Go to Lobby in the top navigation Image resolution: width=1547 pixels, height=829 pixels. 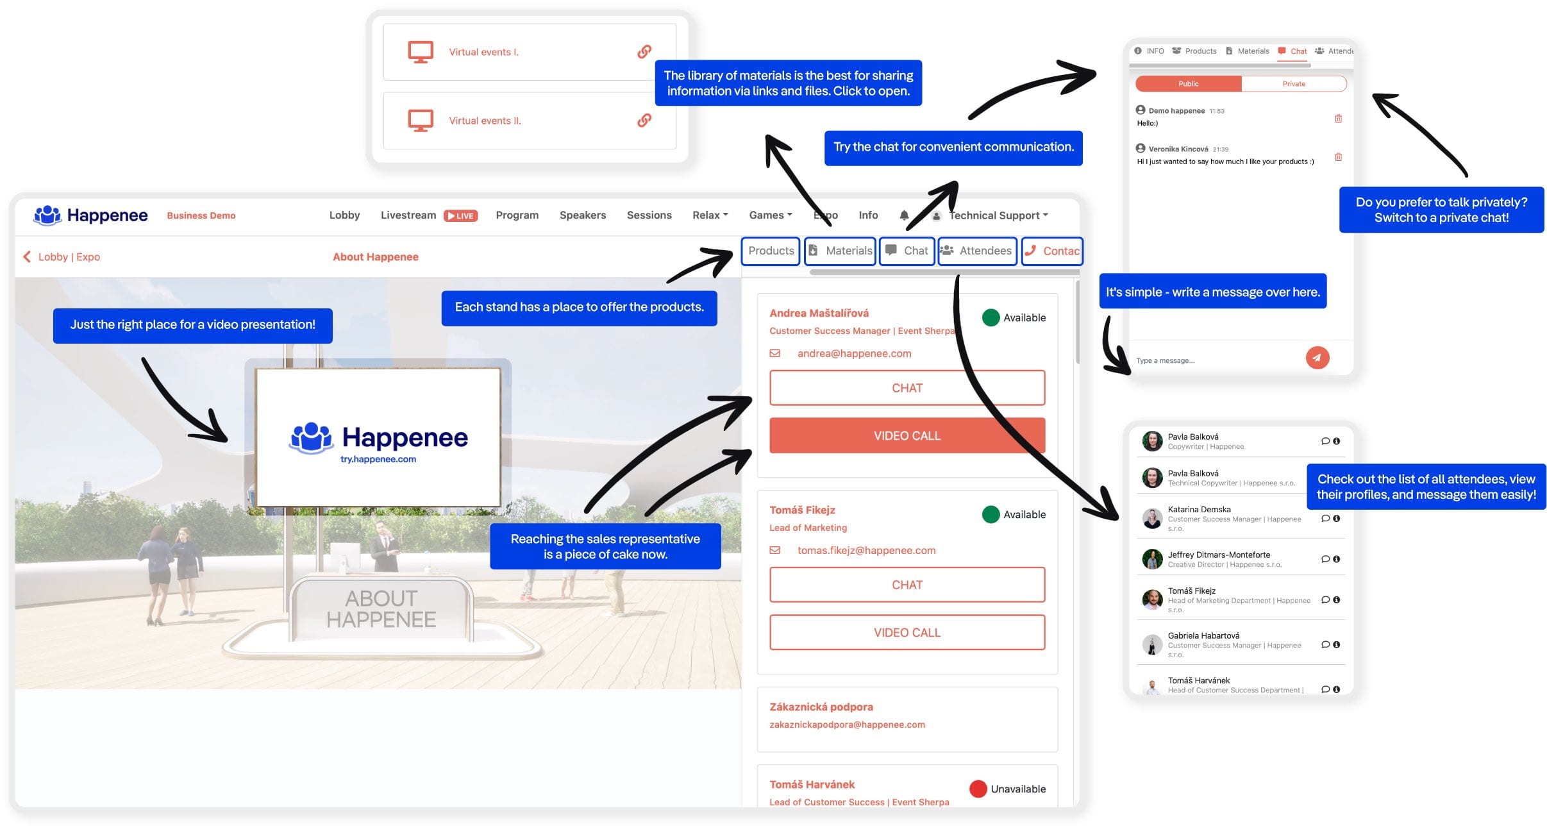point(344,215)
